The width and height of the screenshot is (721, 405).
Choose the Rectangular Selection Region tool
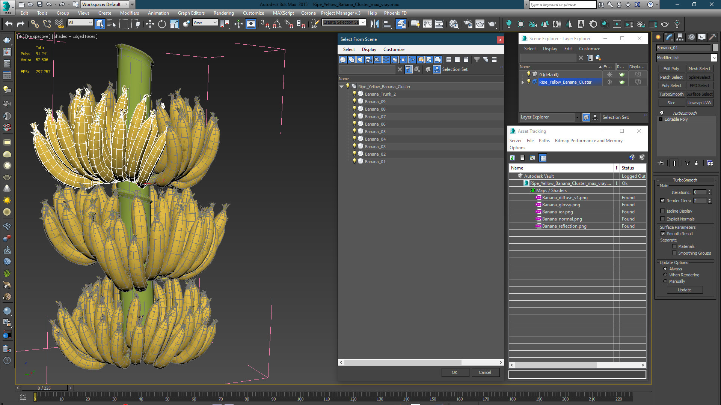pyautogui.click(x=124, y=24)
